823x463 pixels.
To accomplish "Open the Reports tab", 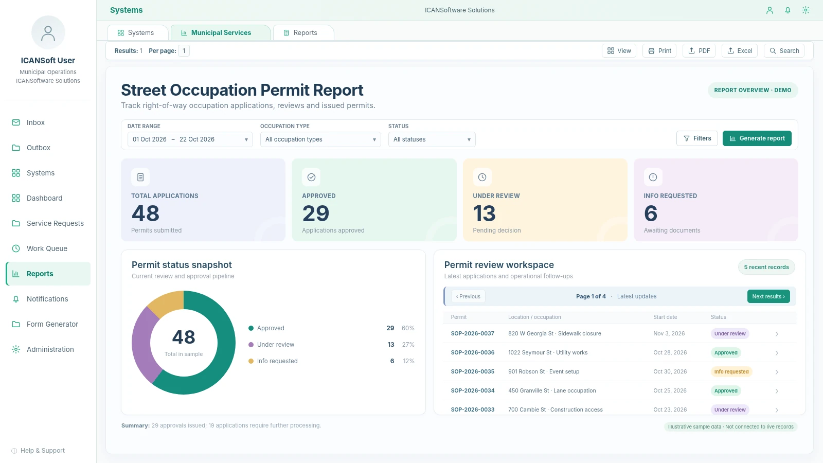I will [303, 33].
